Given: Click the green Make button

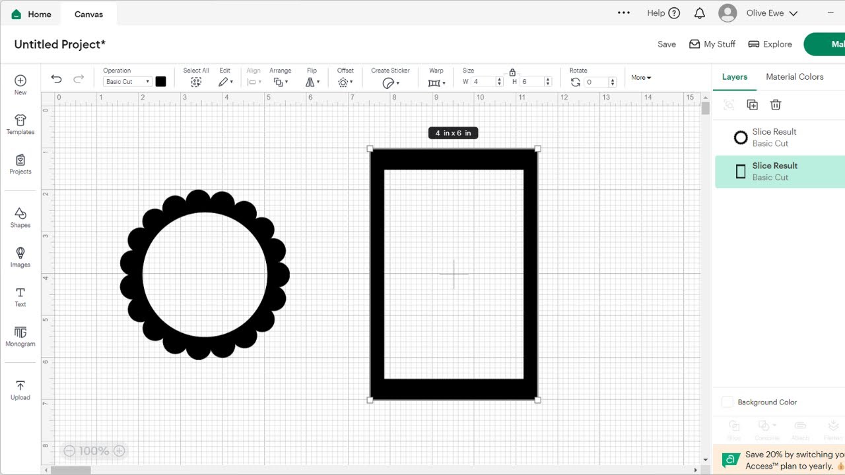Looking at the screenshot, I should point(824,44).
